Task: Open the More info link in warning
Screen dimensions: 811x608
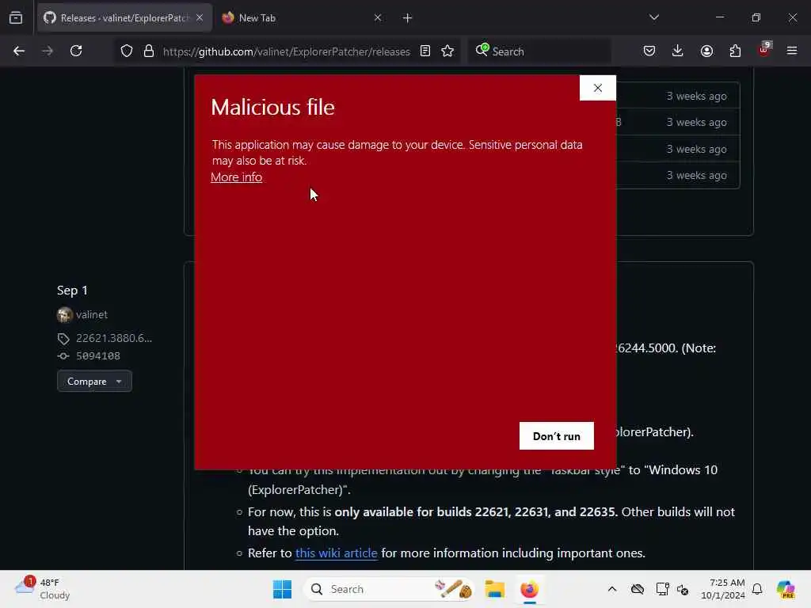Action: coord(236,177)
